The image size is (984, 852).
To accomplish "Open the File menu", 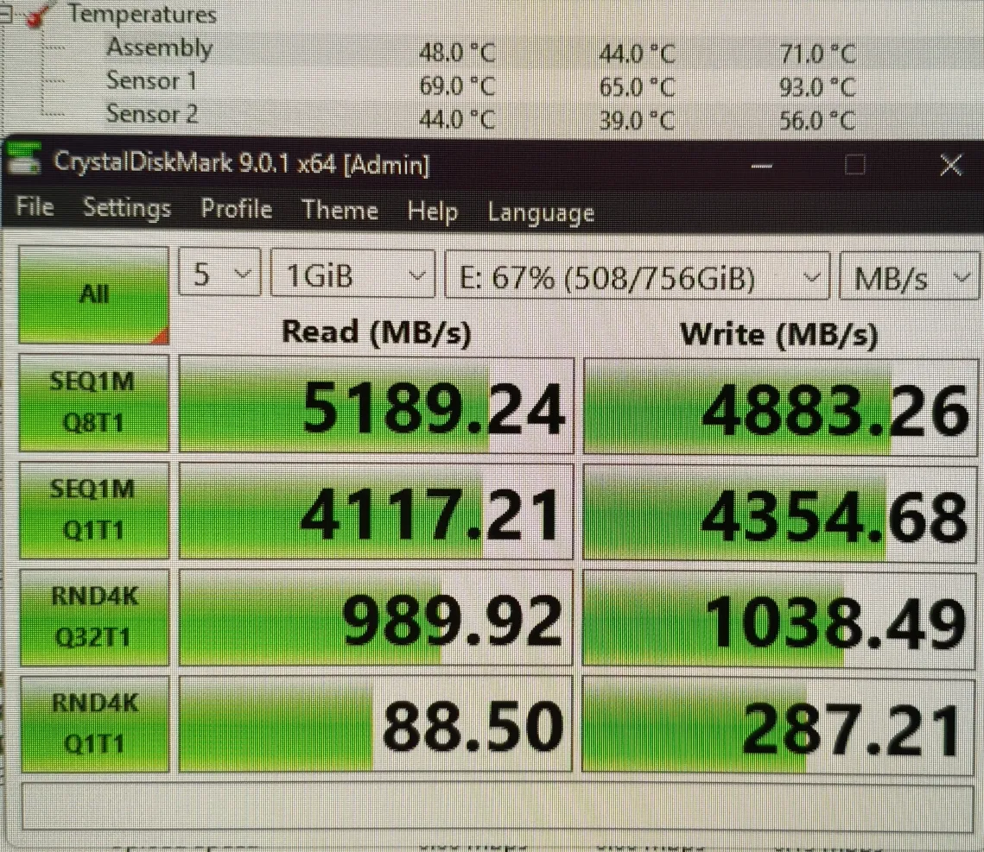I will (35, 209).
